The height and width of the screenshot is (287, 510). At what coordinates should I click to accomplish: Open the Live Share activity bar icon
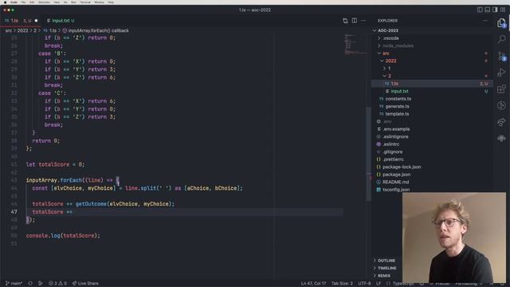pos(501,122)
